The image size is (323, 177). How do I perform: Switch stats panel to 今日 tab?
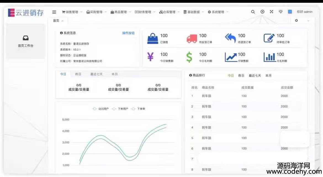pos(63,74)
